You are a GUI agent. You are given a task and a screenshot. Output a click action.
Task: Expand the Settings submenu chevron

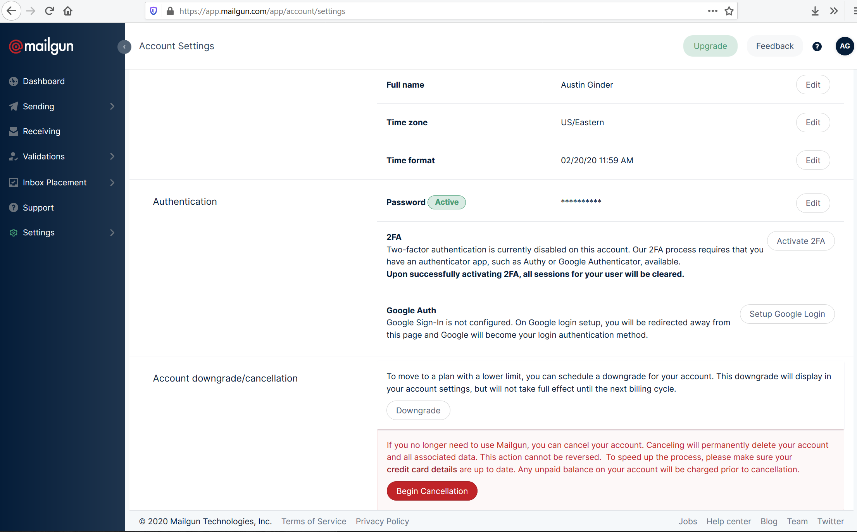(x=112, y=233)
